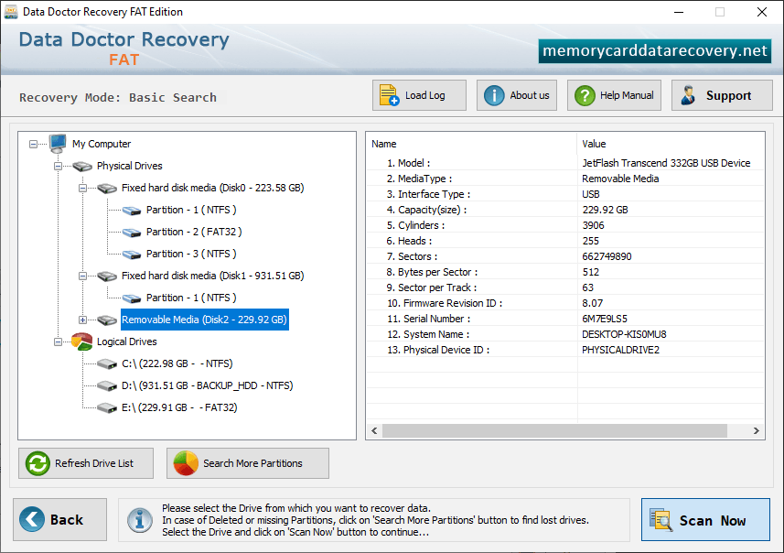
Task: Click the Disk0 Partition - 3 (NTFS) icon
Action: point(132,255)
